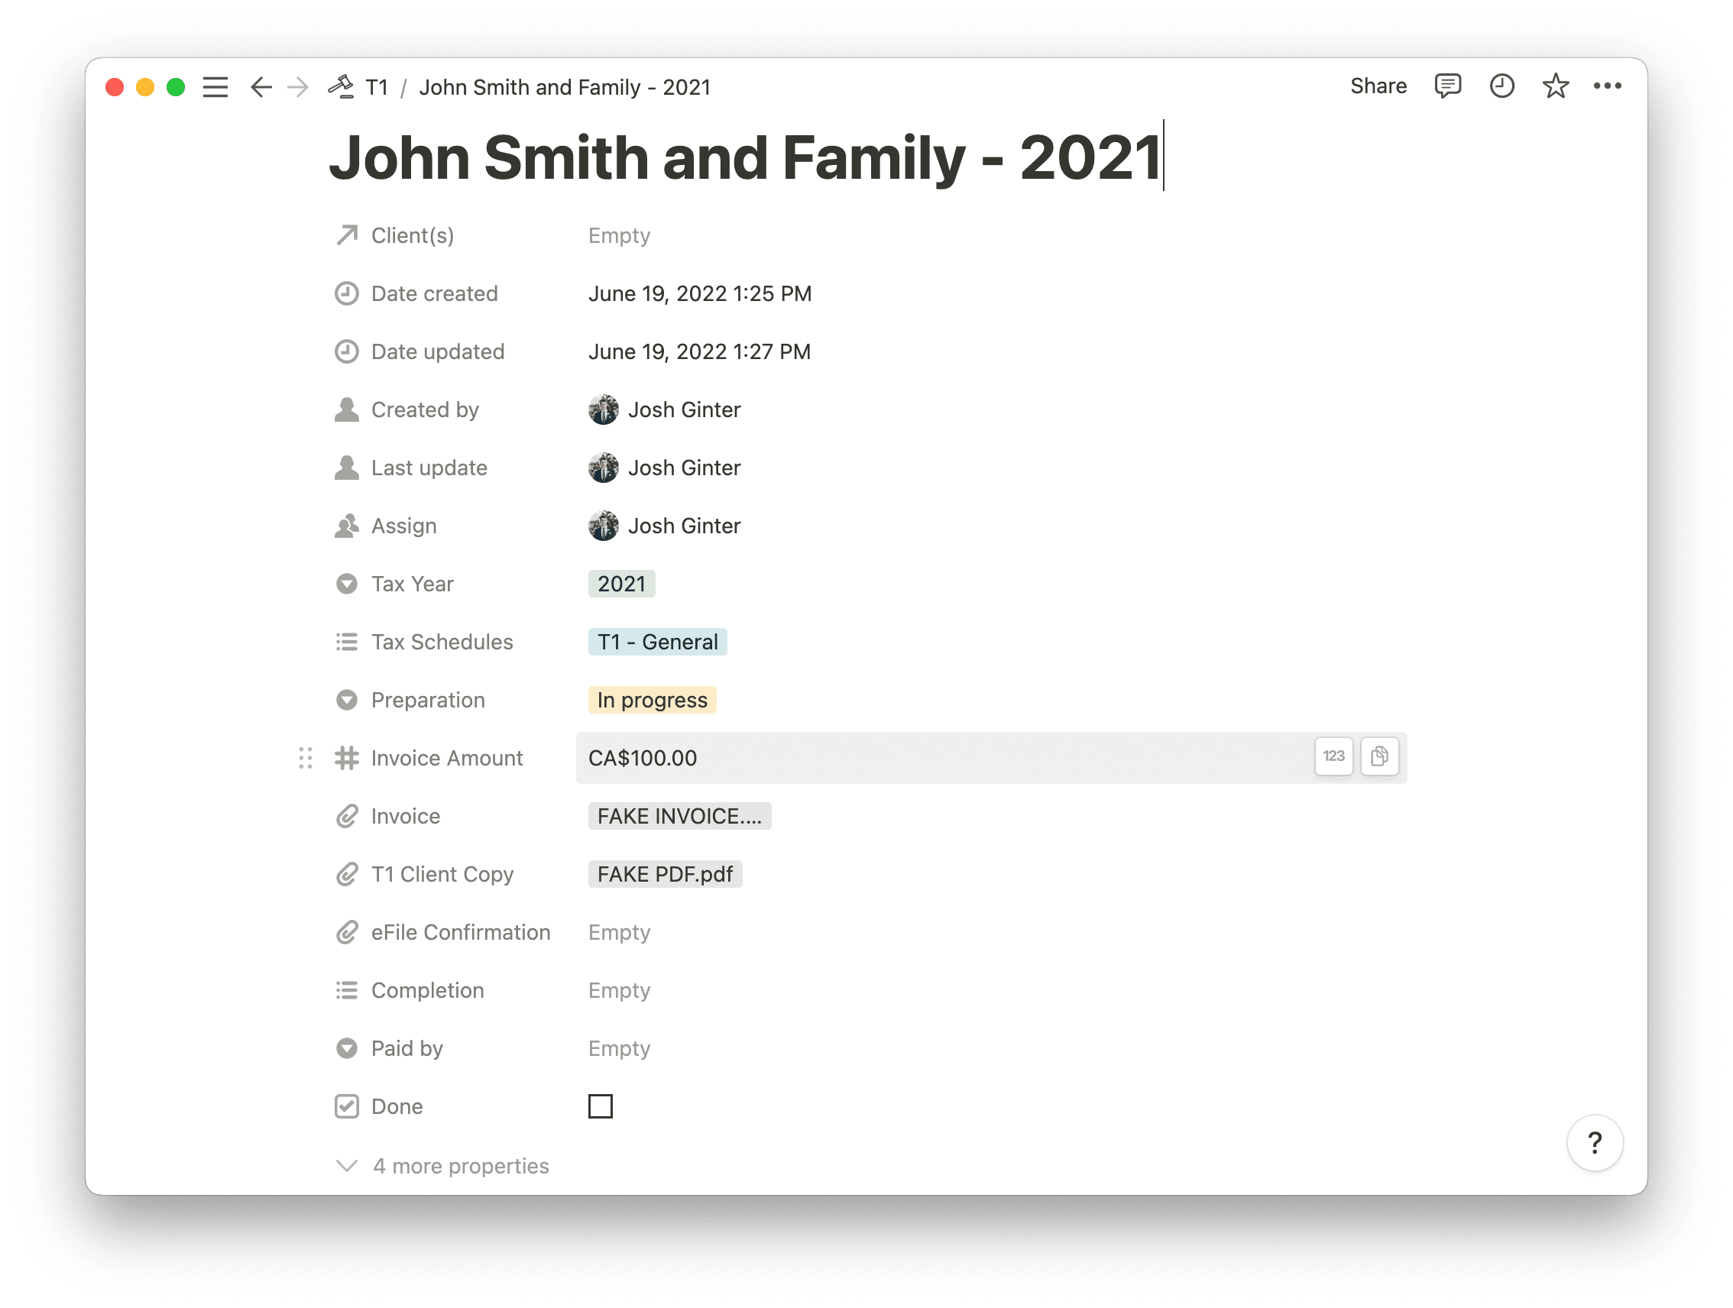This screenshot has height=1308, width=1733.
Task: Copy the Invoice Amount value
Action: point(1379,756)
